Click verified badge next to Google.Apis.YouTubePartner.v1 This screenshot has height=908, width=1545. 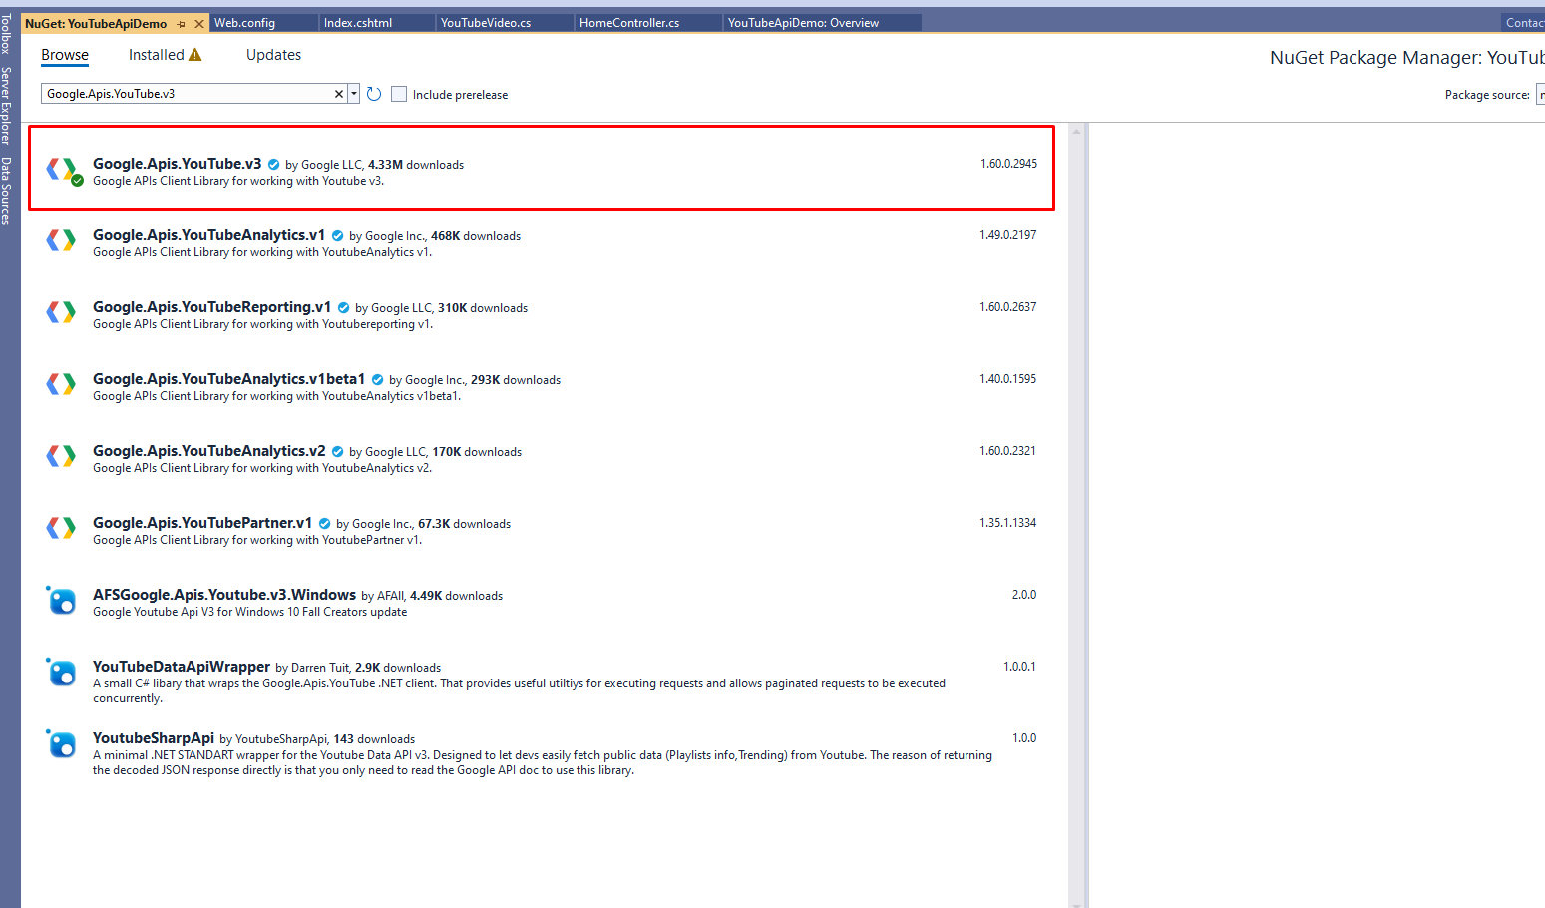[x=325, y=524]
